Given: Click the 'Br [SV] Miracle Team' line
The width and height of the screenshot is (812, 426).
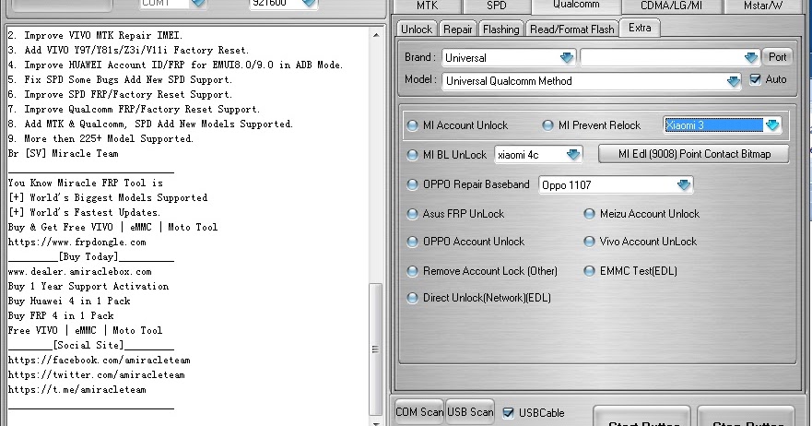Looking at the screenshot, I should 64,153.
